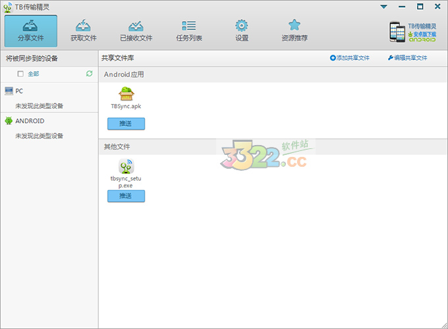Click the 全部 label text

click(x=34, y=74)
